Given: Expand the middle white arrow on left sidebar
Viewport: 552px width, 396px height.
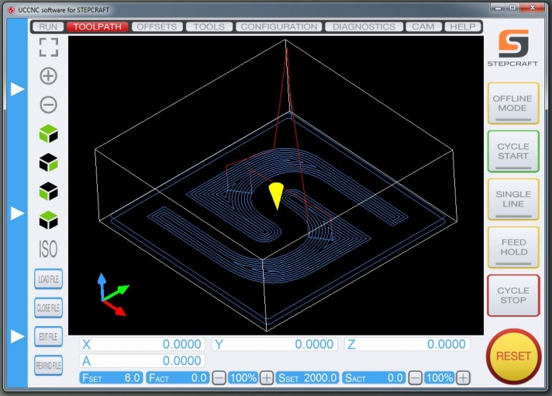Looking at the screenshot, I should 17,212.
